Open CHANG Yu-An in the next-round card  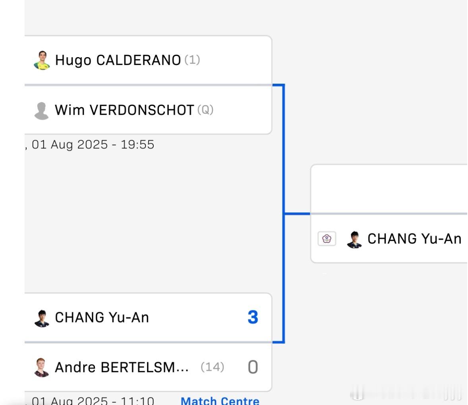click(x=414, y=239)
